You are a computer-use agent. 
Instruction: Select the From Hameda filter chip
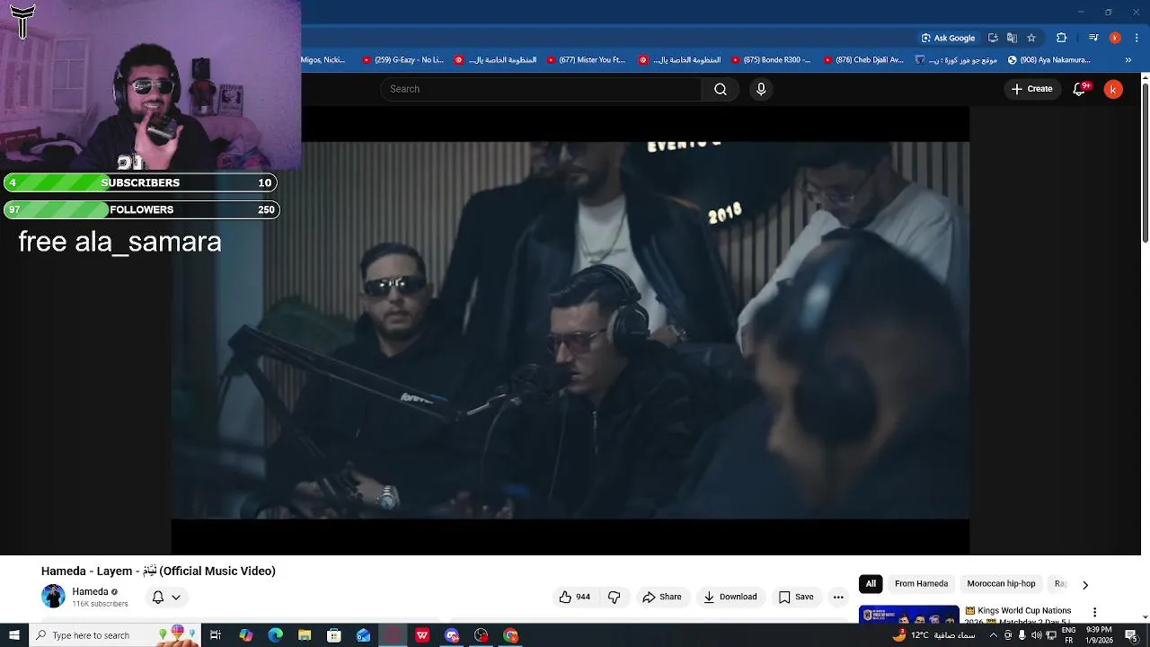point(921,584)
